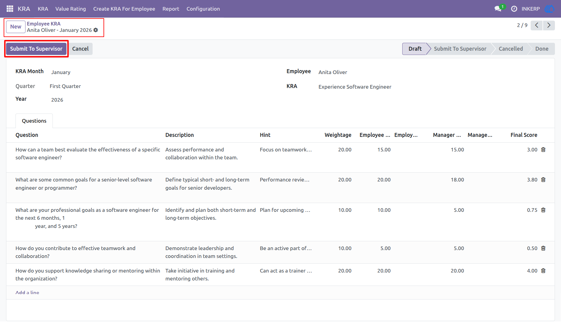Click hint 'Focus on teamwork…' cell
Image resolution: width=561 pixels, height=322 pixels.
click(x=286, y=150)
